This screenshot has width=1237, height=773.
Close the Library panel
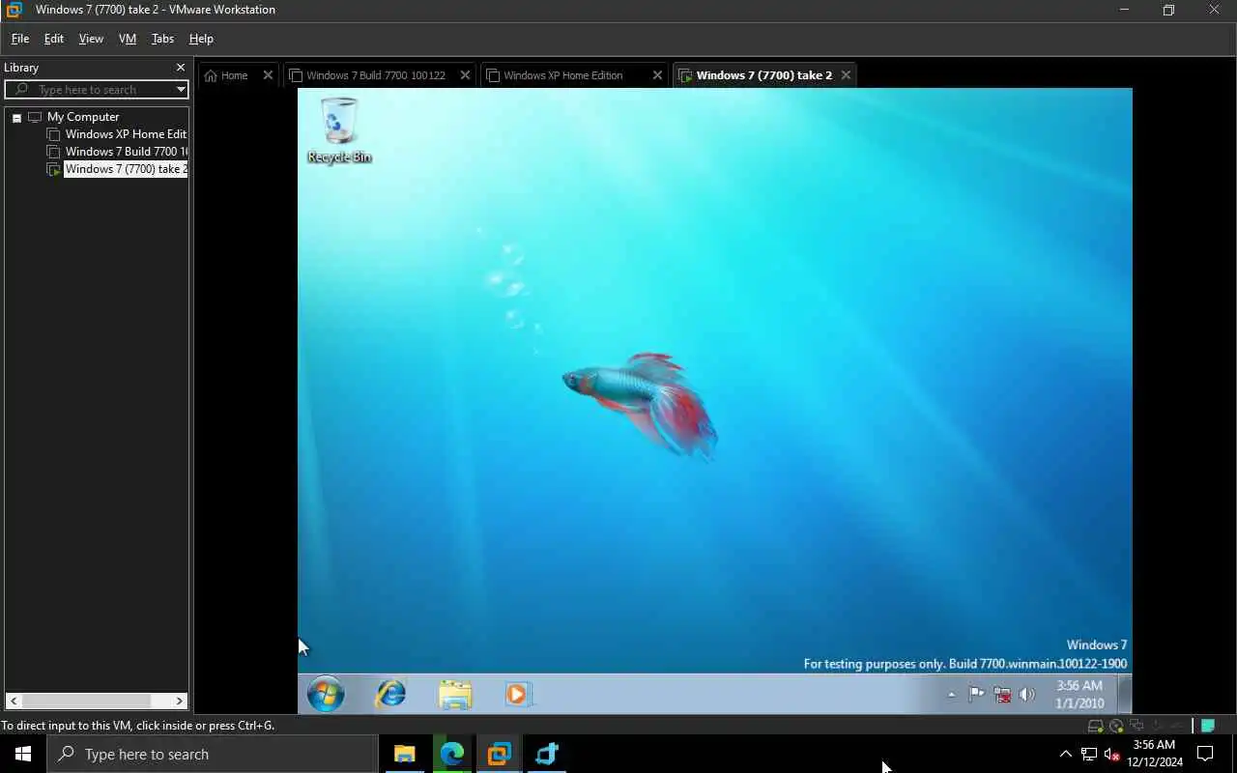point(180,68)
